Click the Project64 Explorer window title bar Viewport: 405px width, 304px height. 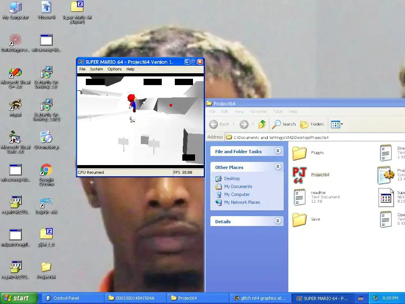coord(306,103)
